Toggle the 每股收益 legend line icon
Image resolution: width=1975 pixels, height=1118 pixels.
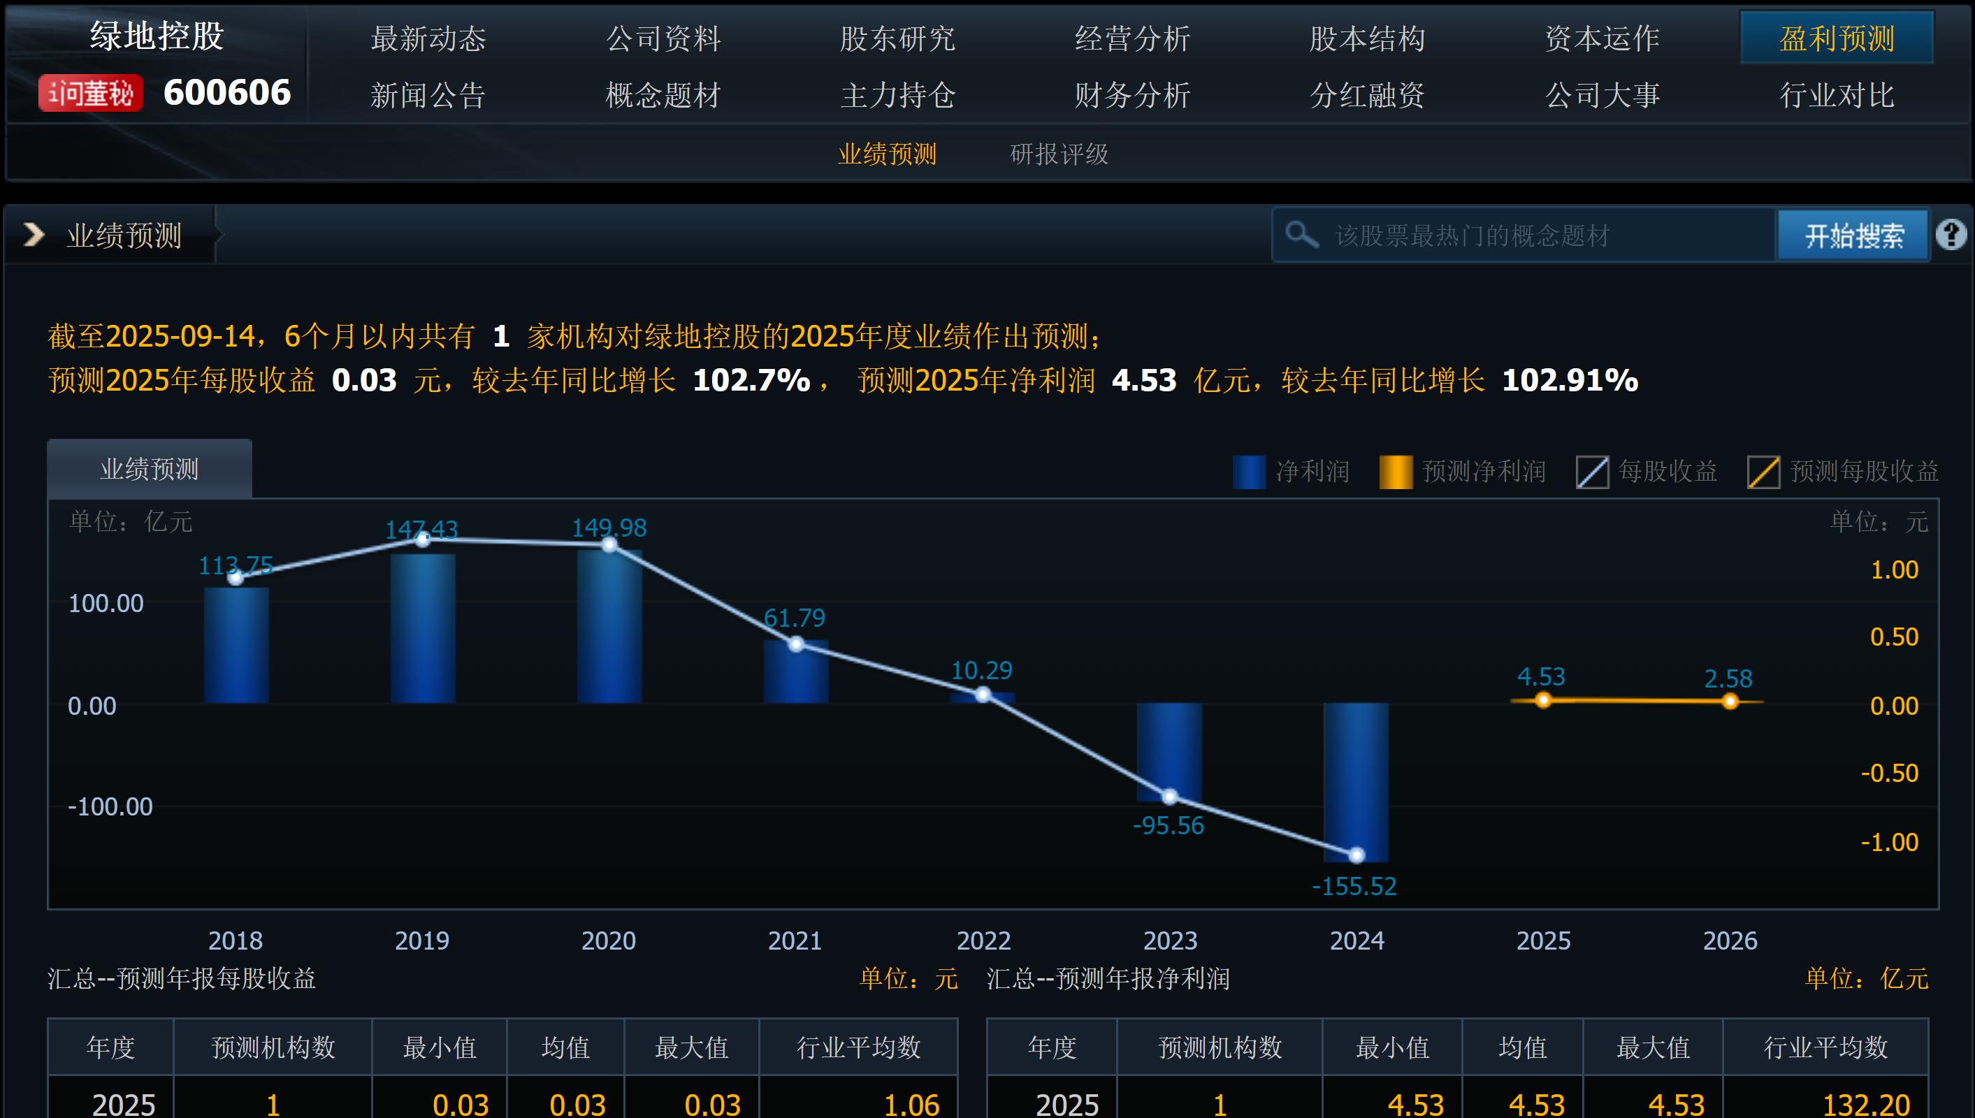pos(1592,471)
